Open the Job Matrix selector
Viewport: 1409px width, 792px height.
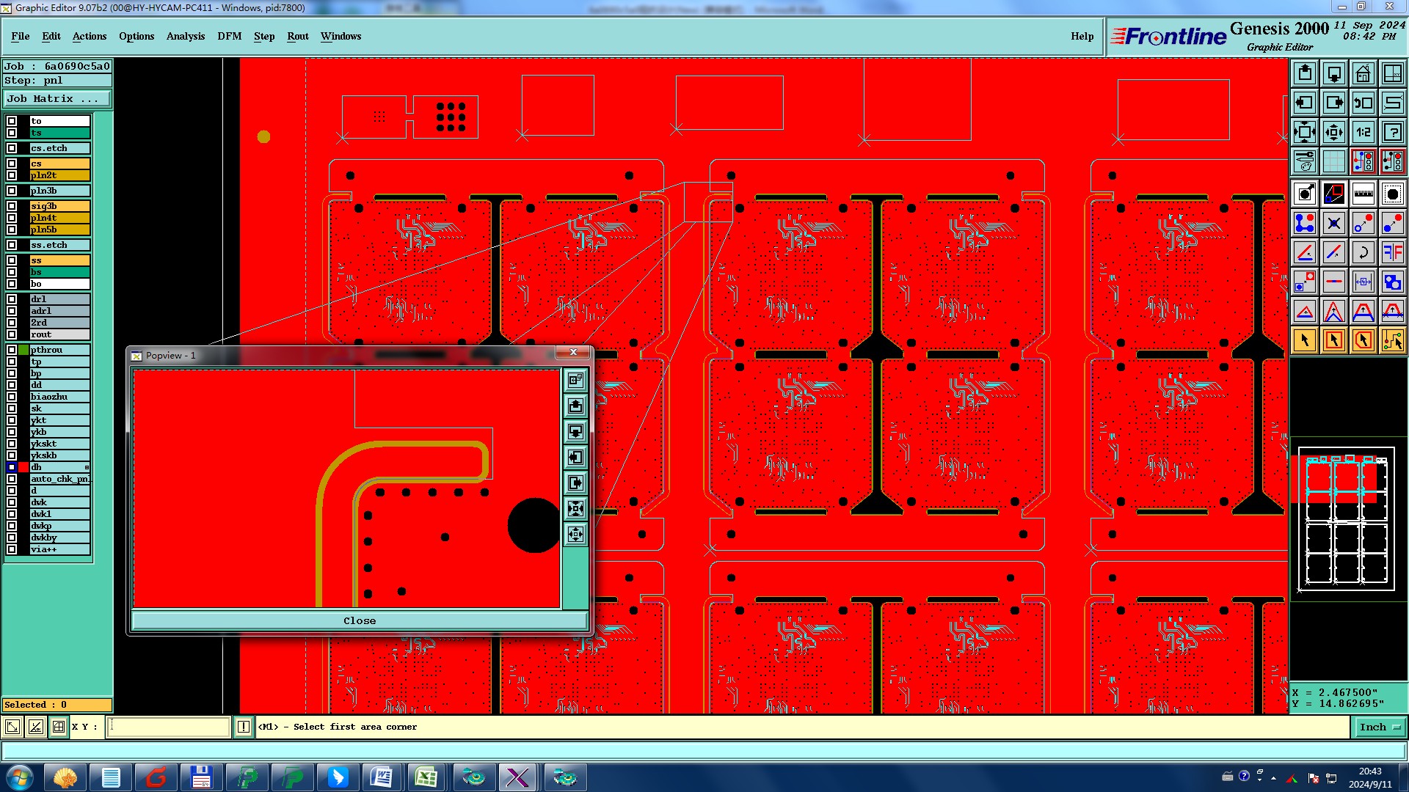coord(57,99)
